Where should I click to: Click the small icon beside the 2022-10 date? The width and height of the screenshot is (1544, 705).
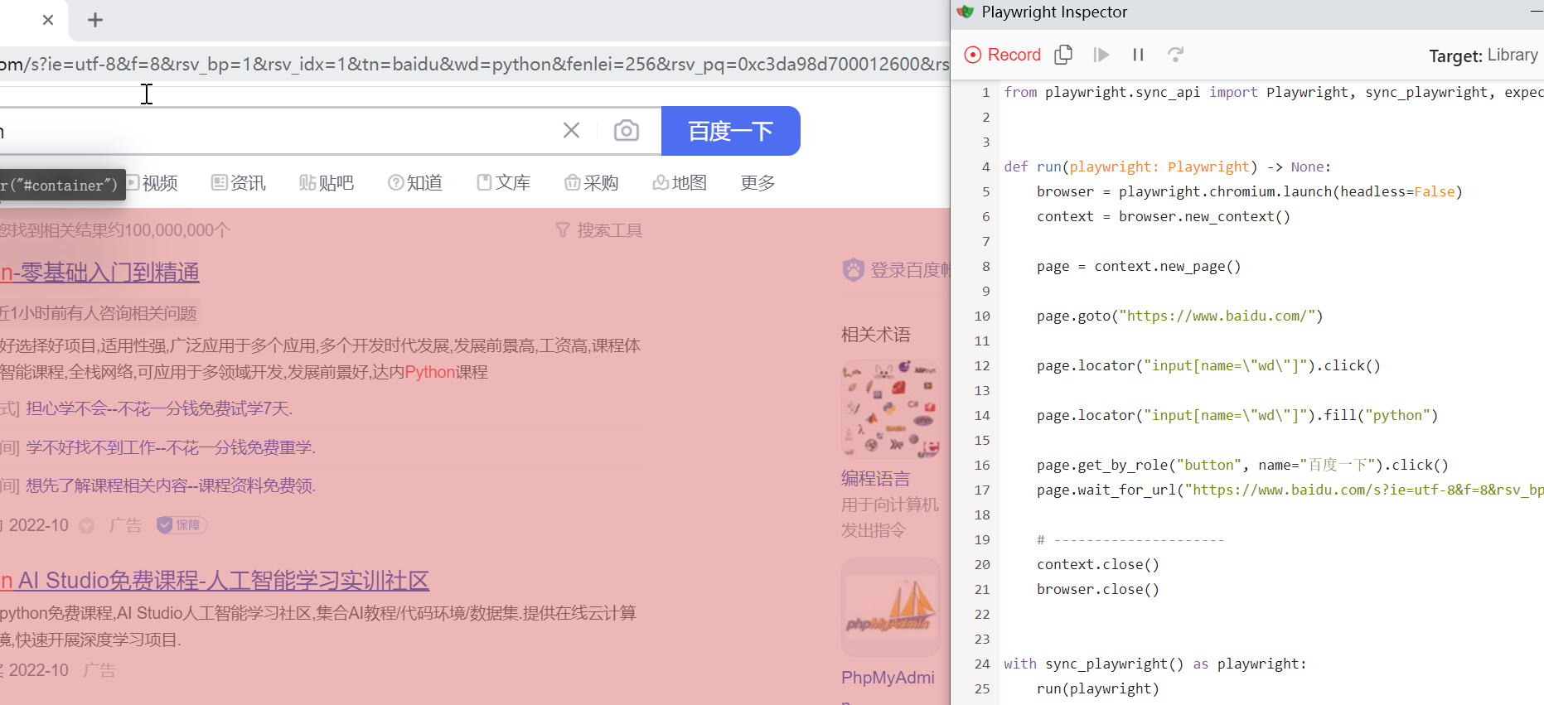coord(87,526)
